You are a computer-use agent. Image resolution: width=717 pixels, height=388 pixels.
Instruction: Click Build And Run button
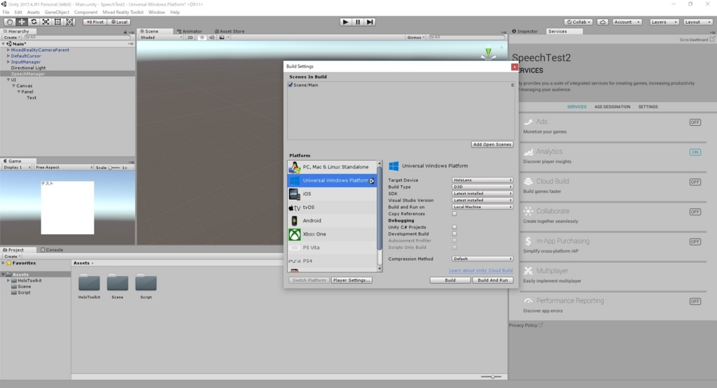492,280
